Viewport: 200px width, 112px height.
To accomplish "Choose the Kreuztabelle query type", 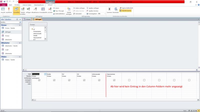I will [x=43, y=10].
